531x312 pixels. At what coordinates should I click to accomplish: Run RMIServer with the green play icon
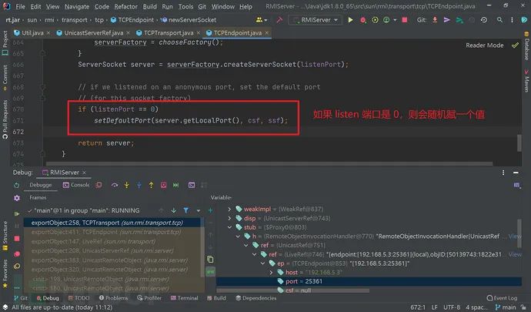350,20
